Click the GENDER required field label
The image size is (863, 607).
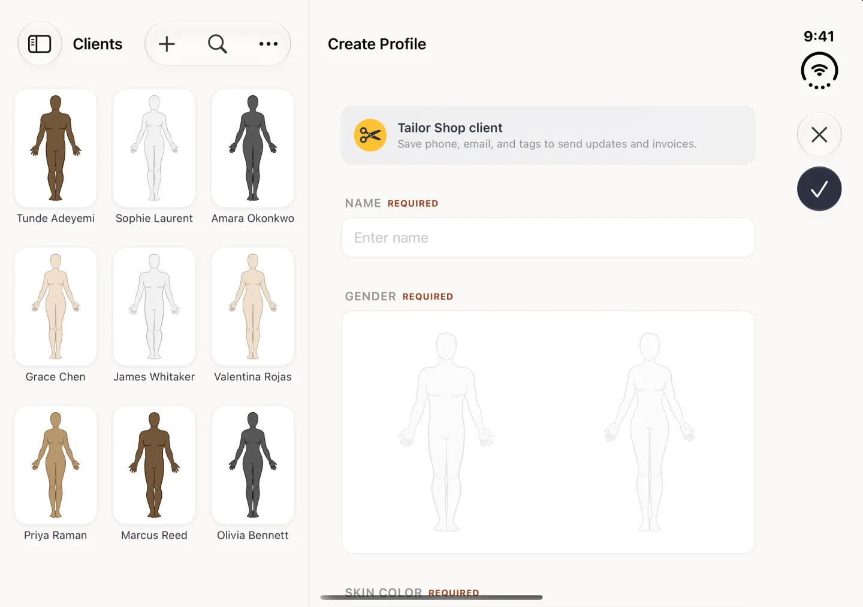point(399,296)
